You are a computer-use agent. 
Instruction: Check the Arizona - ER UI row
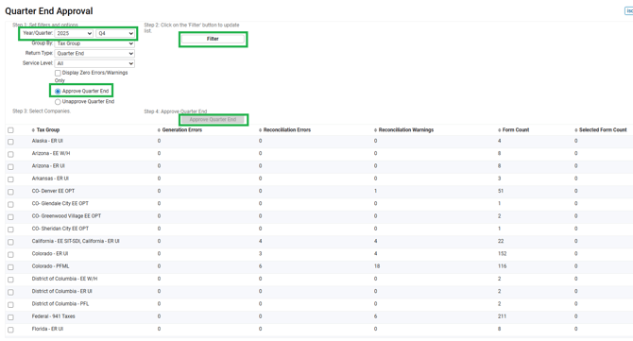tap(10, 166)
